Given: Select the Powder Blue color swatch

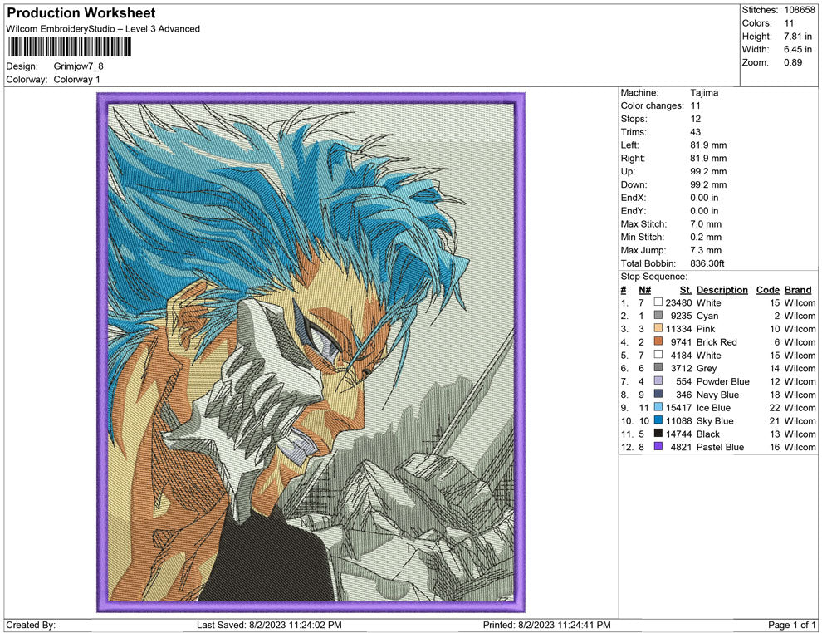Looking at the screenshot, I should pyautogui.click(x=658, y=381).
